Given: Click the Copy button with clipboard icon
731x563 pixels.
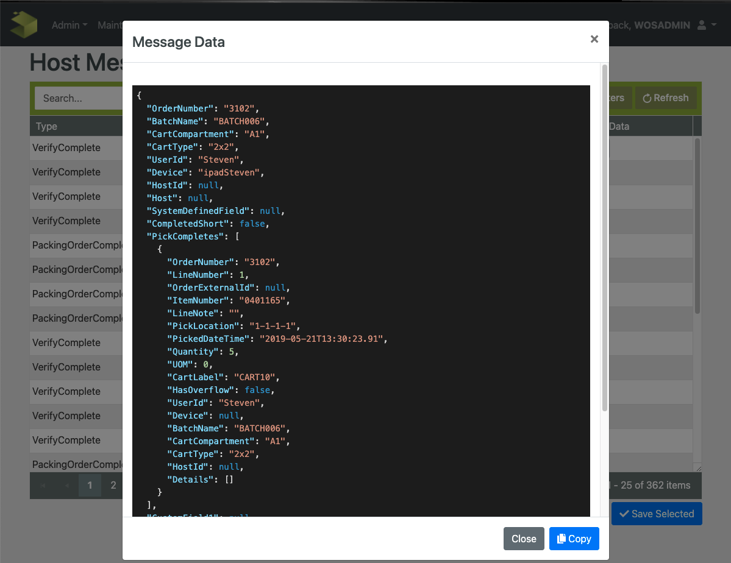Looking at the screenshot, I should pyautogui.click(x=574, y=539).
